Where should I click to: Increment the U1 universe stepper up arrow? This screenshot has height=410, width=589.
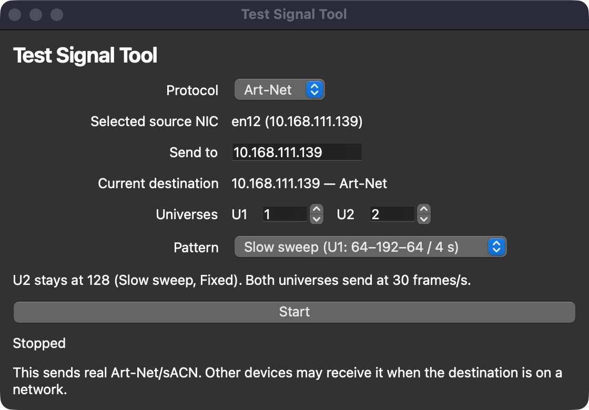point(317,209)
